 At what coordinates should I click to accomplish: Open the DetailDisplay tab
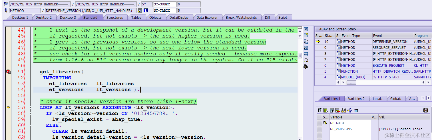tap(179, 18)
